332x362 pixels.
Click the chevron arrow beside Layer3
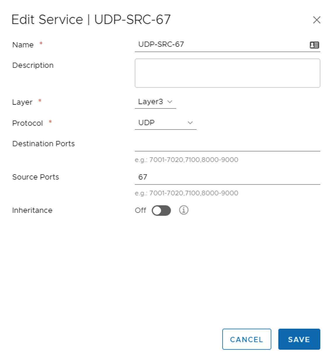pyautogui.click(x=170, y=102)
